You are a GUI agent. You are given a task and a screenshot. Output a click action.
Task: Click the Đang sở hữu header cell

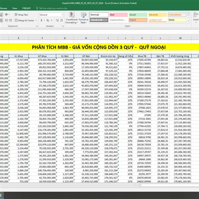coord(125,56)
